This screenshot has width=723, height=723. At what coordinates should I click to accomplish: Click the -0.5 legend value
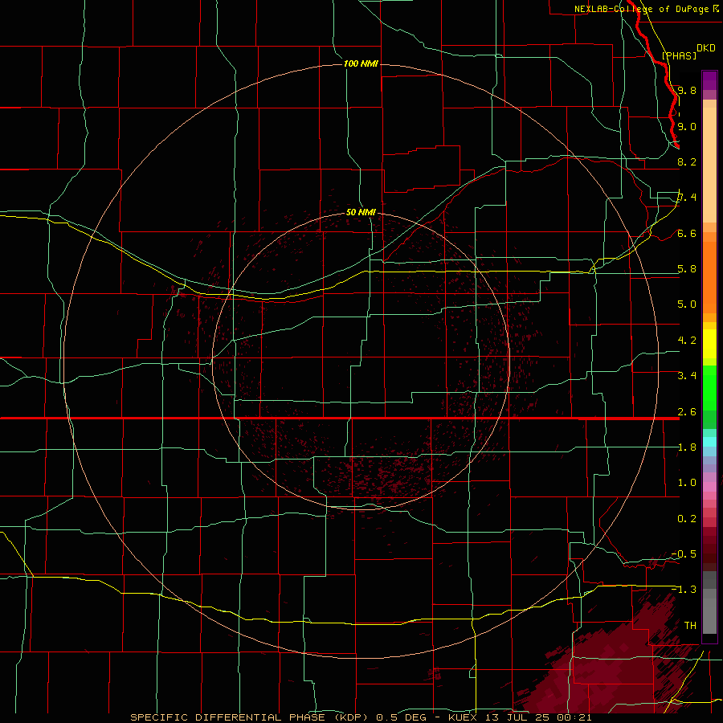[684, 553]
